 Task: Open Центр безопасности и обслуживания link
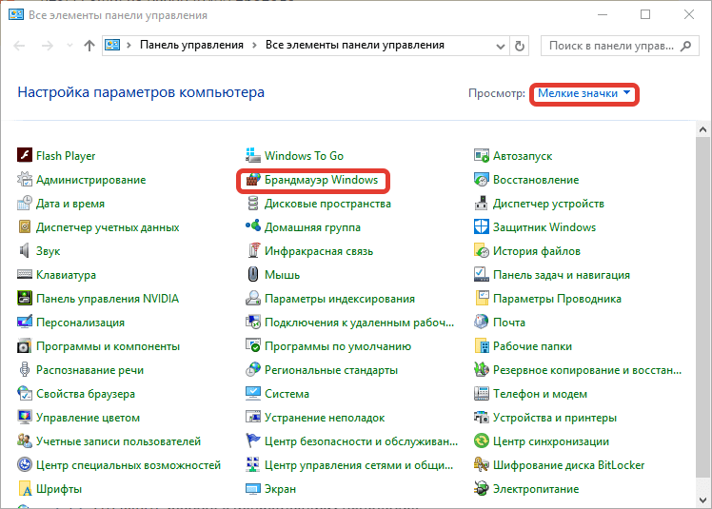[361, 440]
